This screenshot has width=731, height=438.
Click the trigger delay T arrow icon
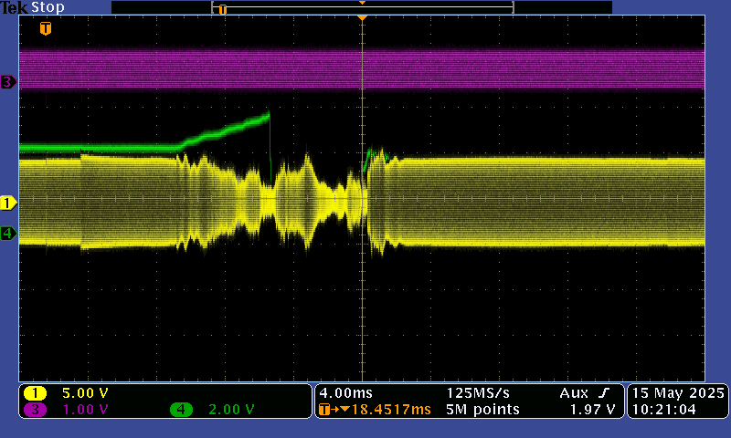[325, 410]
